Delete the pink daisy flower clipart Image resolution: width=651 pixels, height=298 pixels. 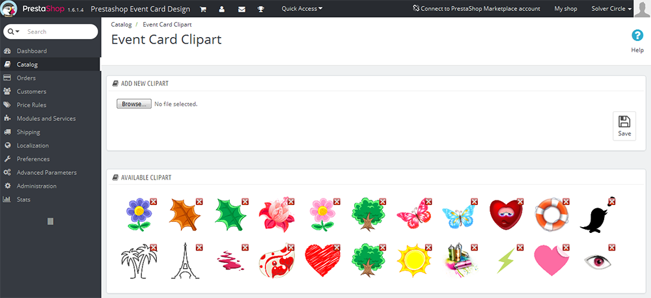point(337,201)
